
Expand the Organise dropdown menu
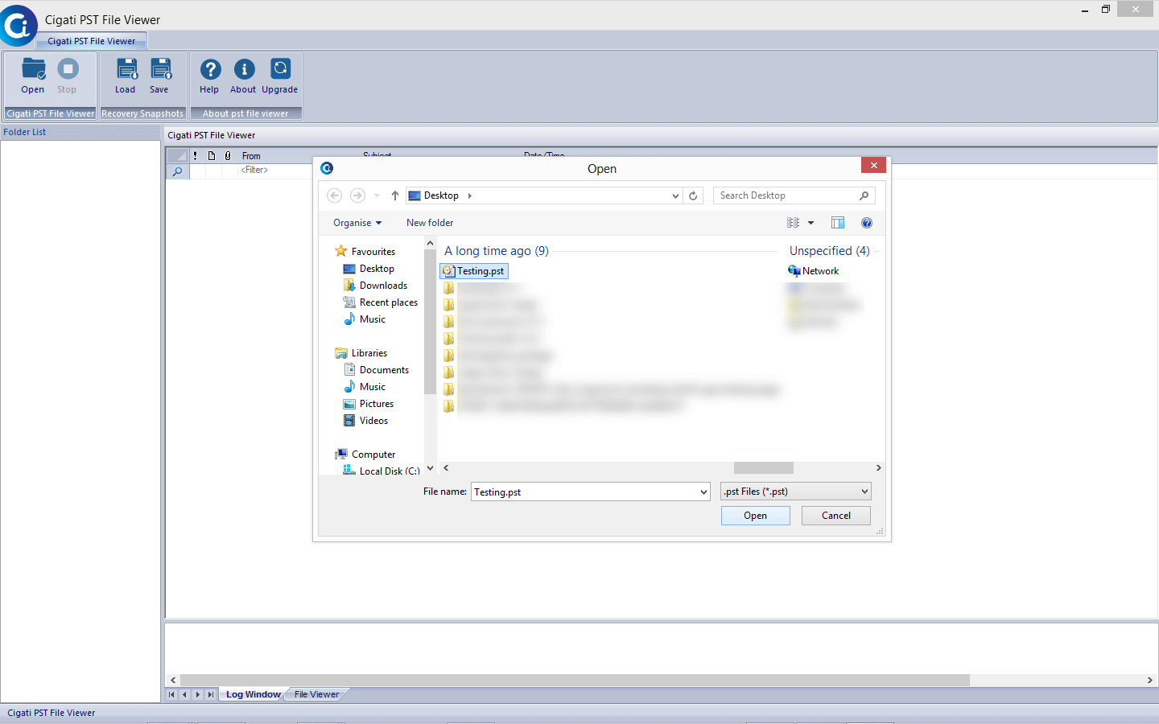click(x=357, y=223)
